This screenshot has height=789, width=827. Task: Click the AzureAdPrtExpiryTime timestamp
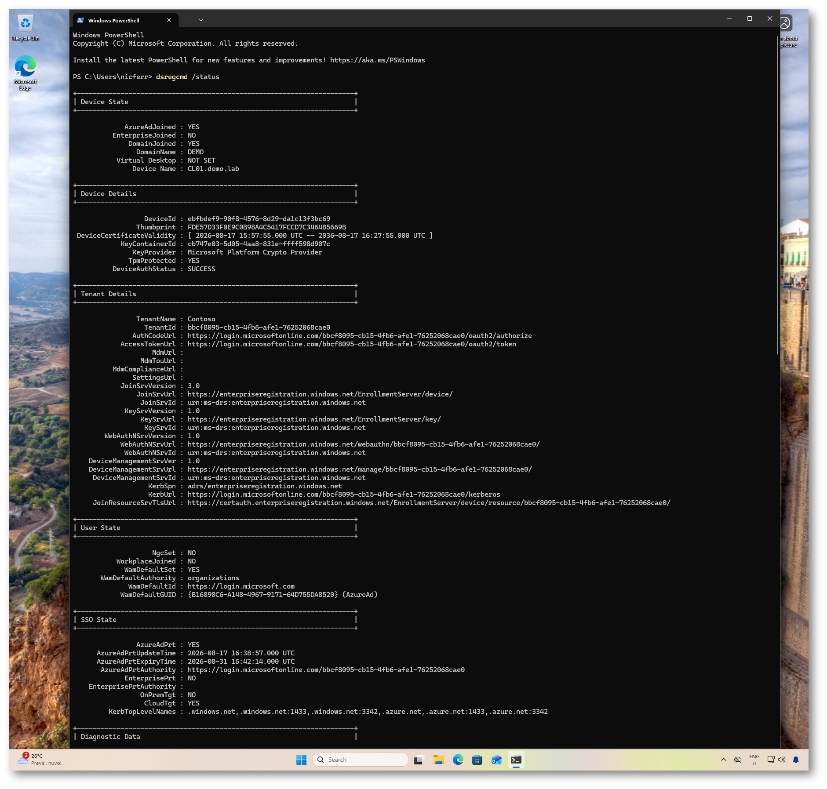tap(241, 662)
